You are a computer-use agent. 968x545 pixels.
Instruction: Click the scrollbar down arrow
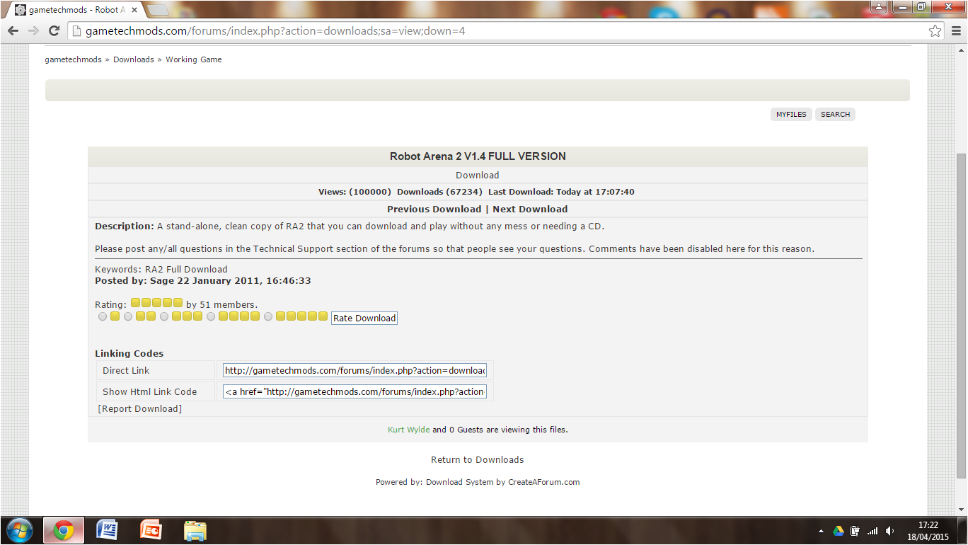[x=961, y=510]
